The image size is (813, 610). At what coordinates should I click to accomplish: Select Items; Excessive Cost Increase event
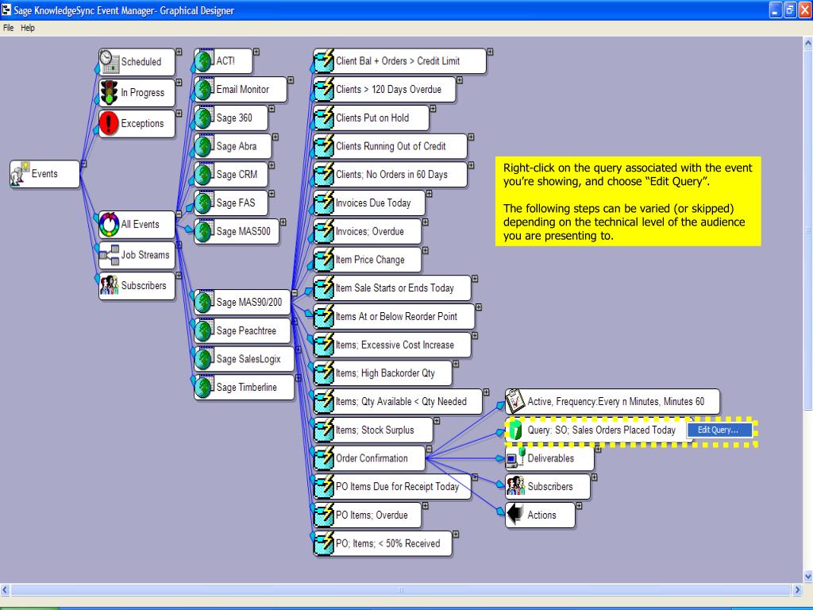[392, 345]
